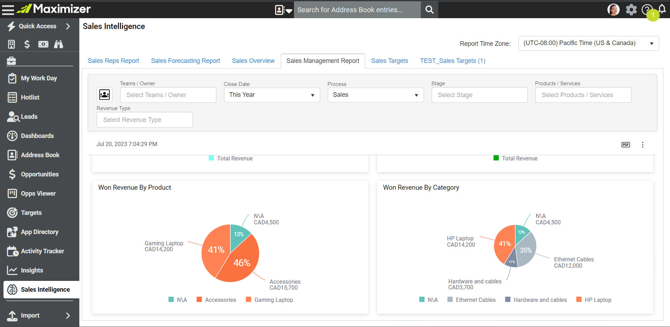Image resolution: width=670 pixels, height=327 pixels.
Task: Switch to Sales Forecasting Report tab
Action: click(186, 61)
